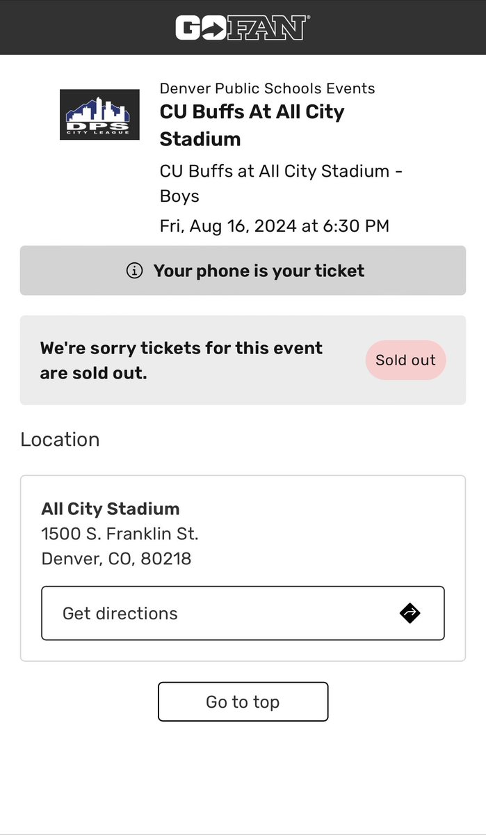Open Get directions for All City Stadium
Image resolution: width=486 pixels, height=835 pixels.
(x=243, y=613)
